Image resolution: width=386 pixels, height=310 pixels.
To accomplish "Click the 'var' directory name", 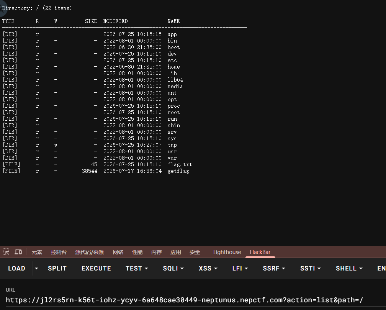I will click(172, 158).
